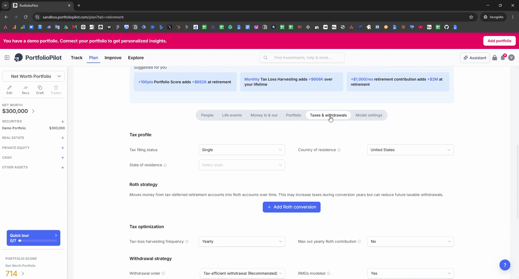Show info for Country of residence
The height and width of the screenshot is (279, 519).
pos(339,150)
